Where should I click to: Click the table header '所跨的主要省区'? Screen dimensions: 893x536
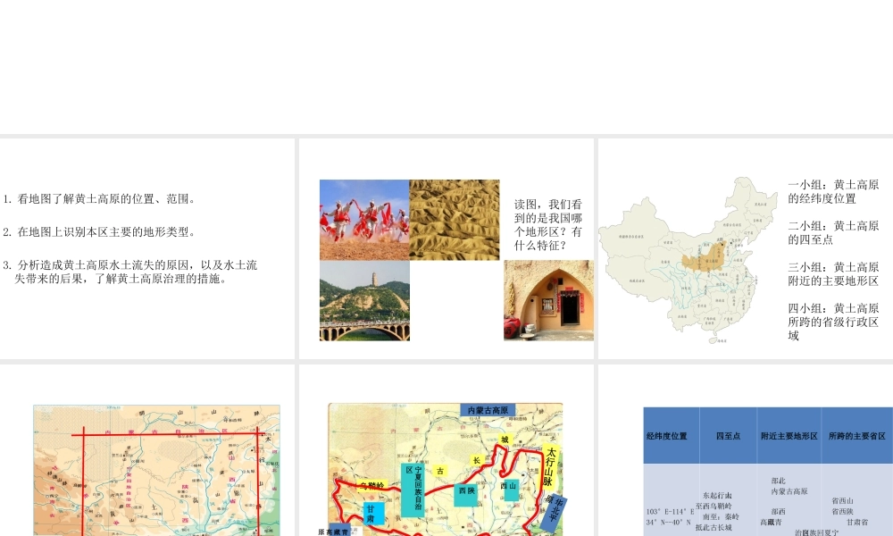pyautogui.click(x=857, y=436)
